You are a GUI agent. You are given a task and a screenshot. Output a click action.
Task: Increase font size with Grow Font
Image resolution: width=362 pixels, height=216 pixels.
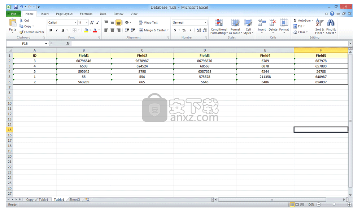pyautogui.click(x=92, y=23)
